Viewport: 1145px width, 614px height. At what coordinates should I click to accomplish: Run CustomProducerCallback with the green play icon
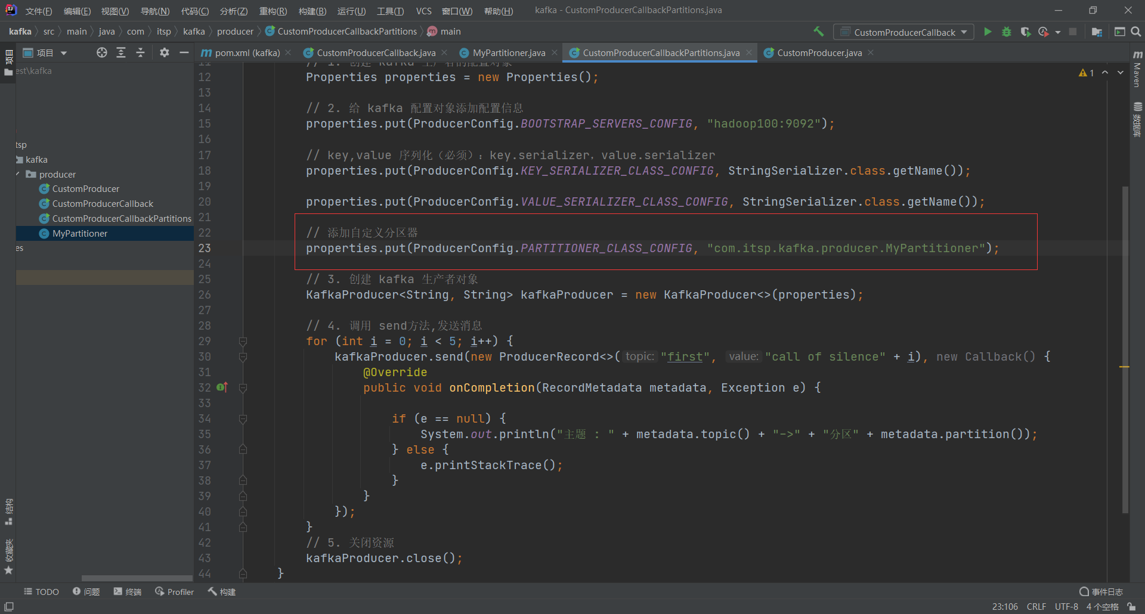coord(988,32)
